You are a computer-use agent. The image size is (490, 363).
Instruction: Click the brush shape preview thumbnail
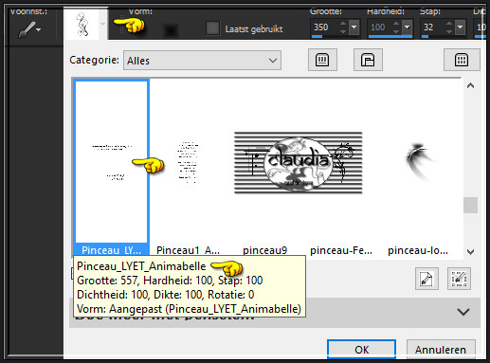pyautogui.click(x=82, y=24)
